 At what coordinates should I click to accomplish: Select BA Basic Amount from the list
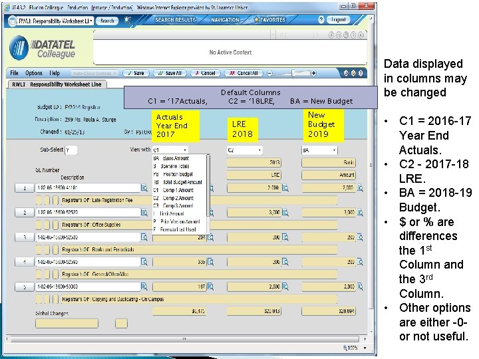click(x=180, y=158)
